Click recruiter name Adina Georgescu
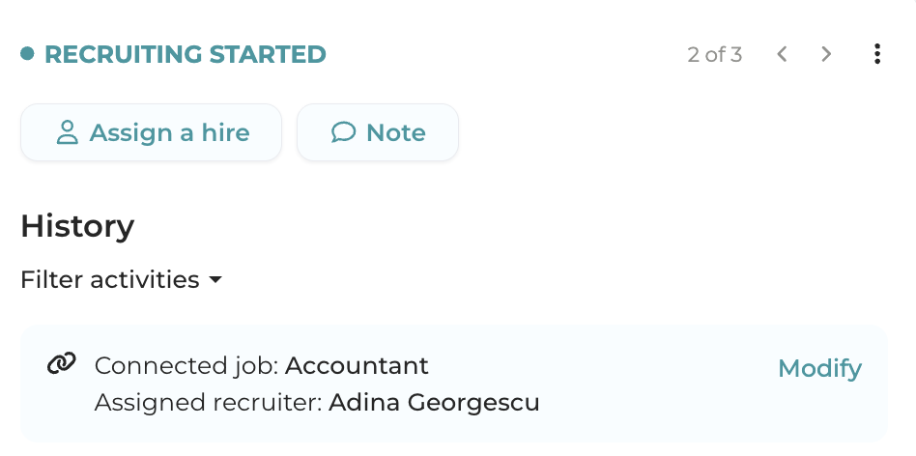 coord(434,402)
